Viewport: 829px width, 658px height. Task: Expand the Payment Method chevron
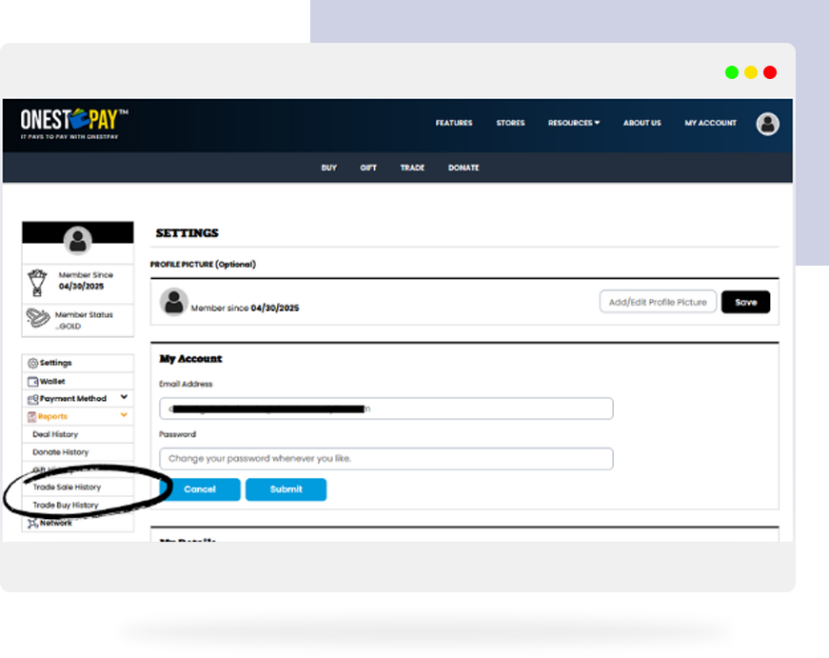click(124, 398)
